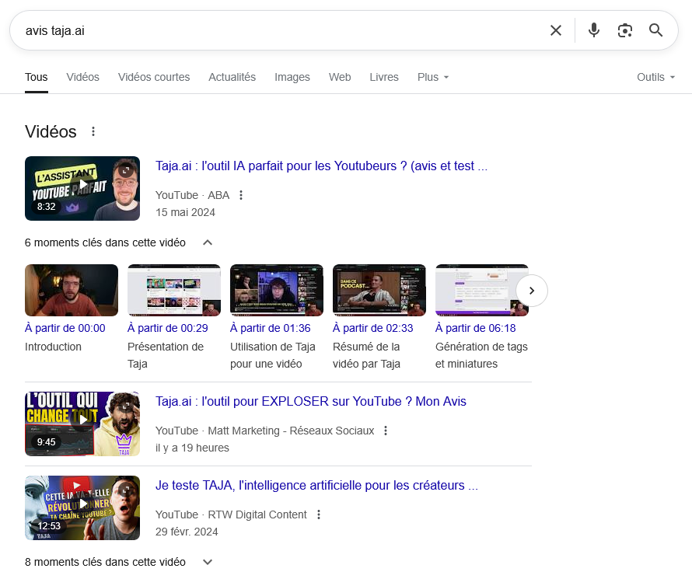Image resolution: width=692 pixels, height=579 pixels.
Task: Jump to the moment À partir de 01:36
Action: point(270,328)
